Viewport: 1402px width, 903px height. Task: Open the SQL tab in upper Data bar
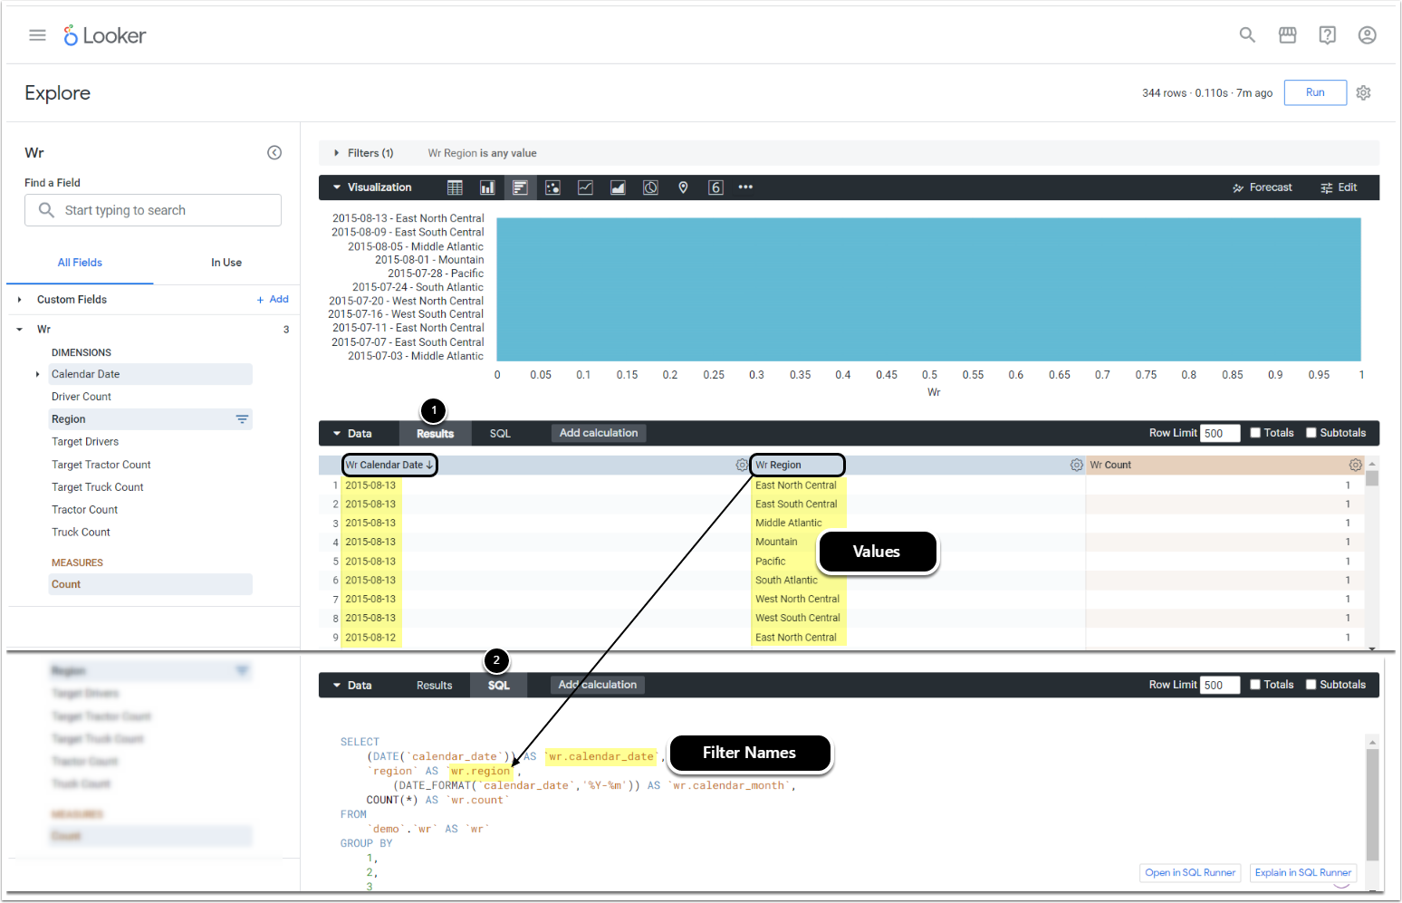click(500, 434)
